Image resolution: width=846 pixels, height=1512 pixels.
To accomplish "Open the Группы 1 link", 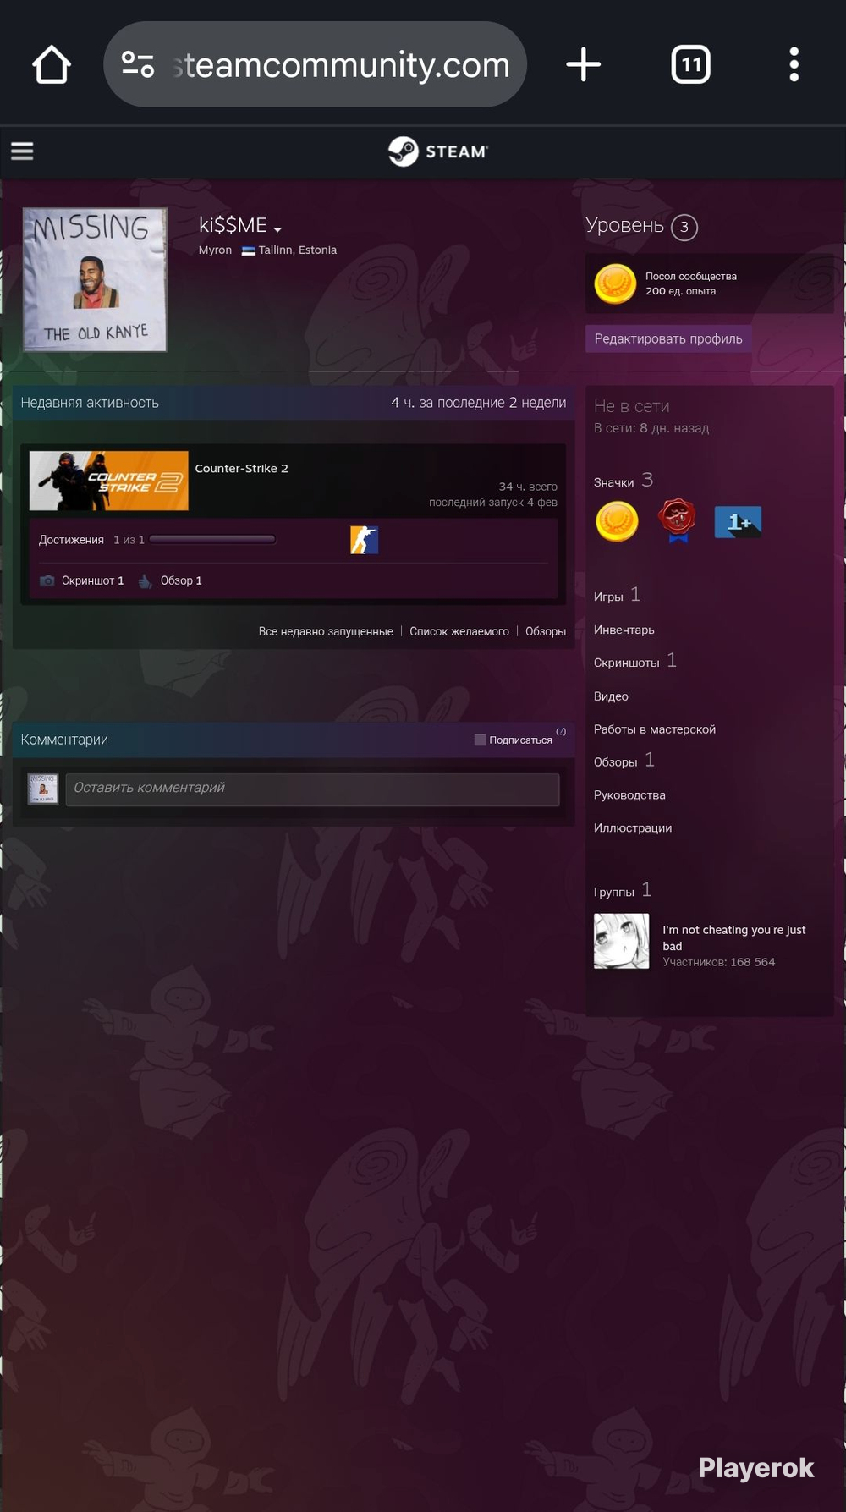I will pos(623,890).
